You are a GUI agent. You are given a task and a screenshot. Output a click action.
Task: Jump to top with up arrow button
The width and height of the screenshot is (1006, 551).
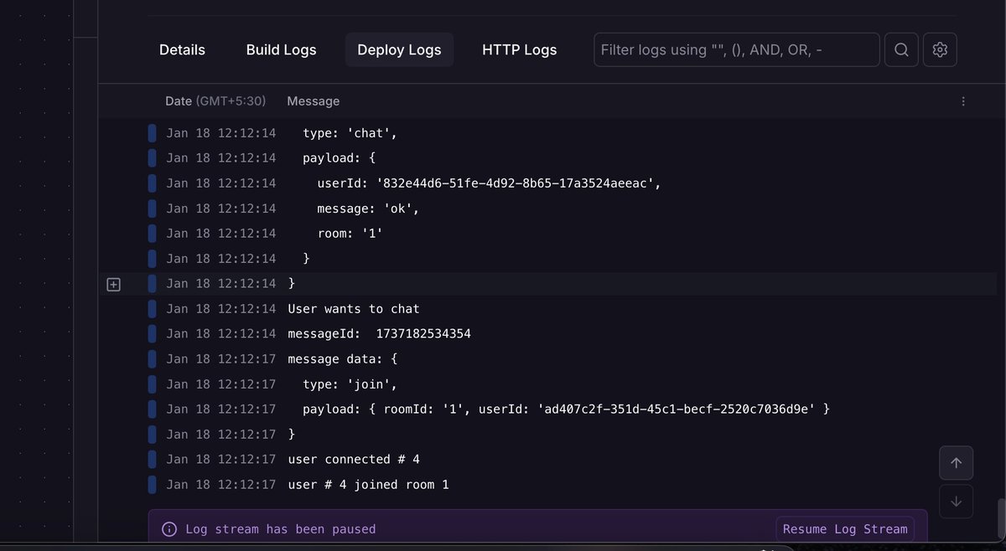956,463
